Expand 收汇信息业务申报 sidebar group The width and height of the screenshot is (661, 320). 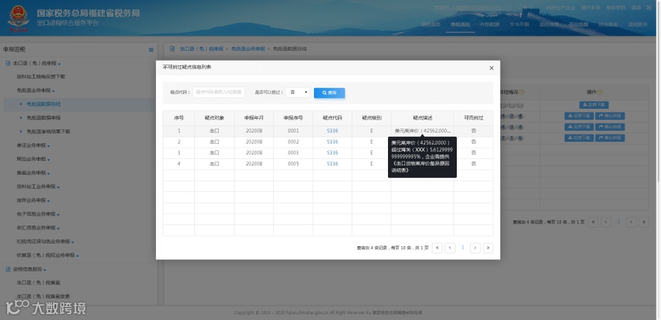[x=38, y=228]
